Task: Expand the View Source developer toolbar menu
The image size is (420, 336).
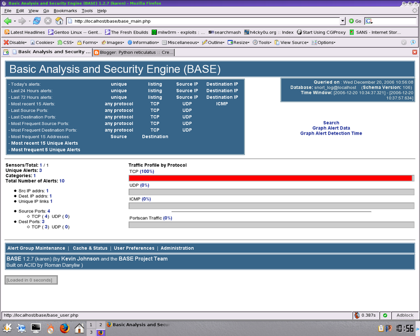Action: coord(292,42)
